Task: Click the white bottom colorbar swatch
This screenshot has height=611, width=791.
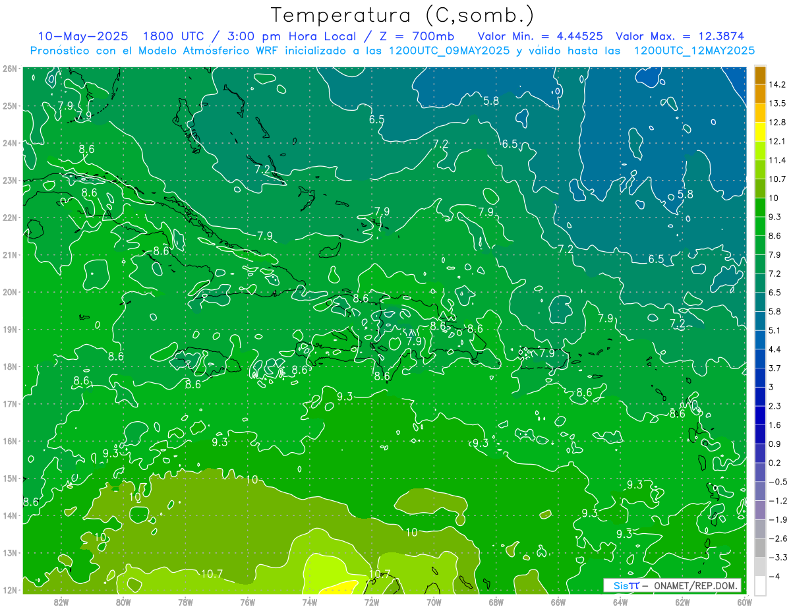Action: click(x=760, y=585)
